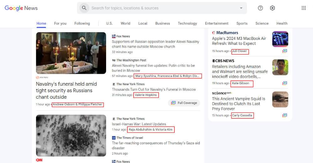The width and height of the screenshot is (313, 163).
Task: Click the MacRumors source logo
Action: tap(225, 33)
